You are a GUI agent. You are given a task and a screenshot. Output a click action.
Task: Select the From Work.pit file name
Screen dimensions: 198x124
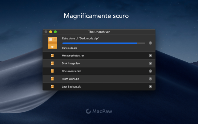tap(71, 79)
